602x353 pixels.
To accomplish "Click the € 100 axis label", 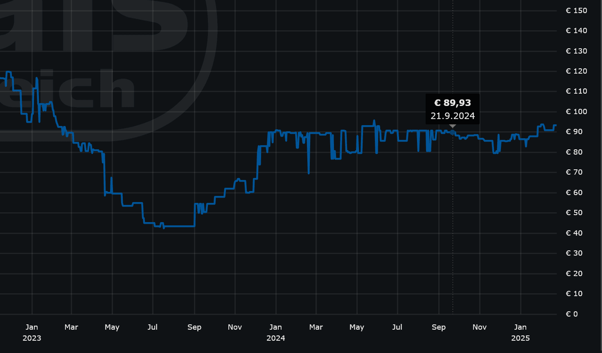I will 576,112.
